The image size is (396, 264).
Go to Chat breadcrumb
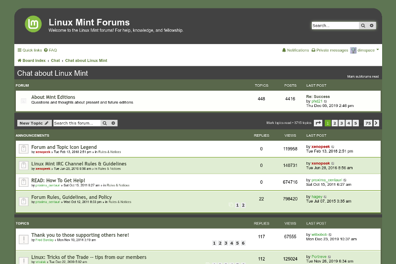55,60
